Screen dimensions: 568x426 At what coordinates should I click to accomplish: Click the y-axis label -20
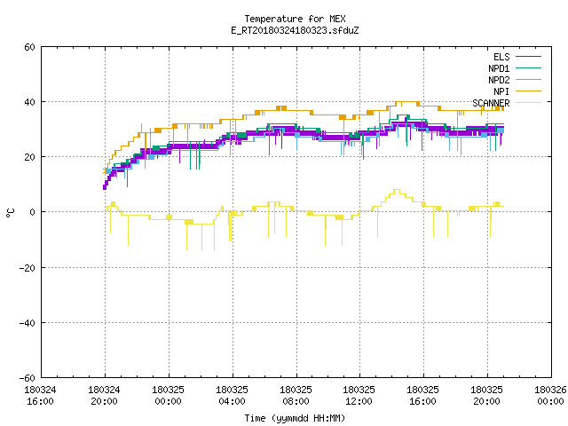tap(28, 268)
